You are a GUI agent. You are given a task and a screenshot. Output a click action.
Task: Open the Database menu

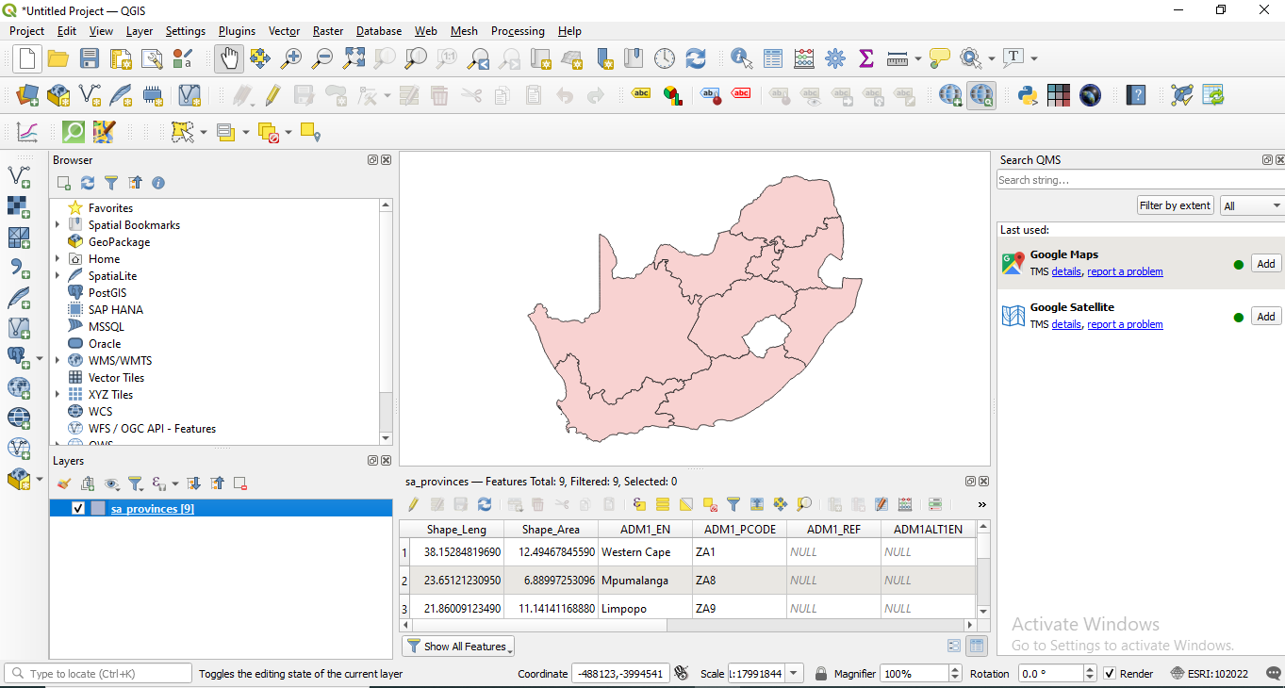(379, 31)
